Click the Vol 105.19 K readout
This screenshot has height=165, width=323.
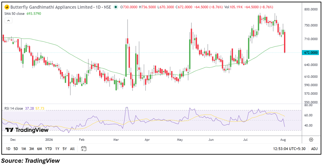[233, 7]
